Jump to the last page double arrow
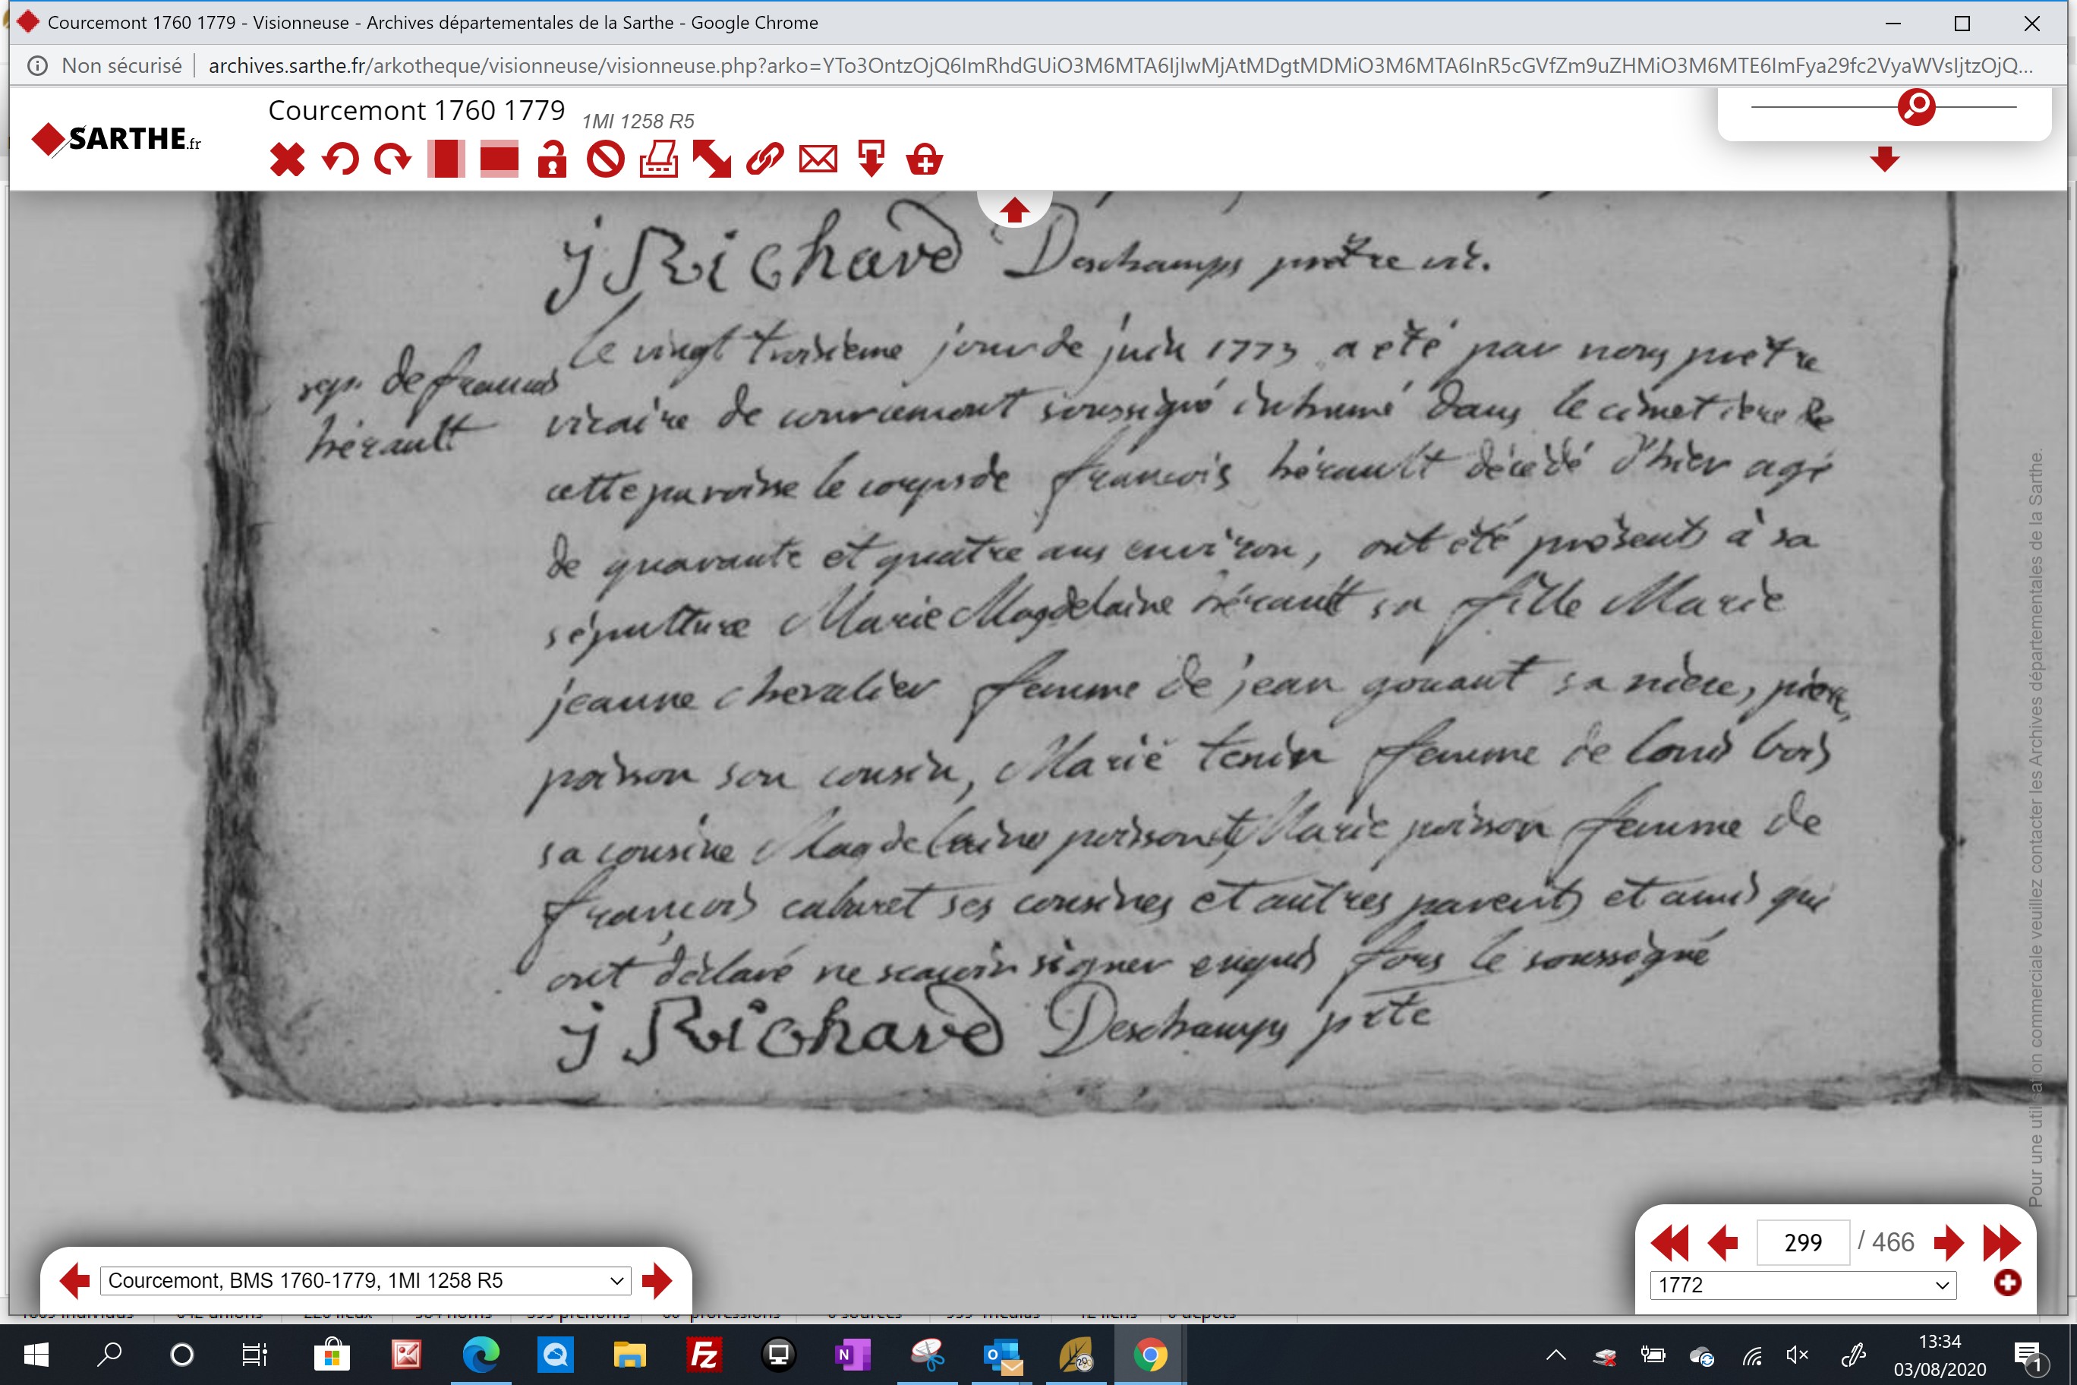Image resolution: width=2077 pixels, height=1385 pixels. point(2002,1243)
